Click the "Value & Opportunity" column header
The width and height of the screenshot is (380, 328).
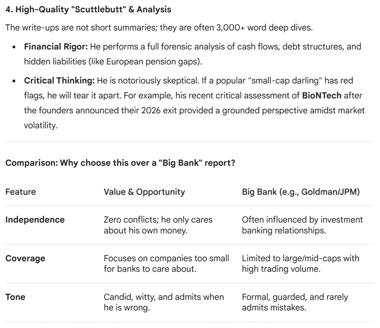tap(144, 192)
